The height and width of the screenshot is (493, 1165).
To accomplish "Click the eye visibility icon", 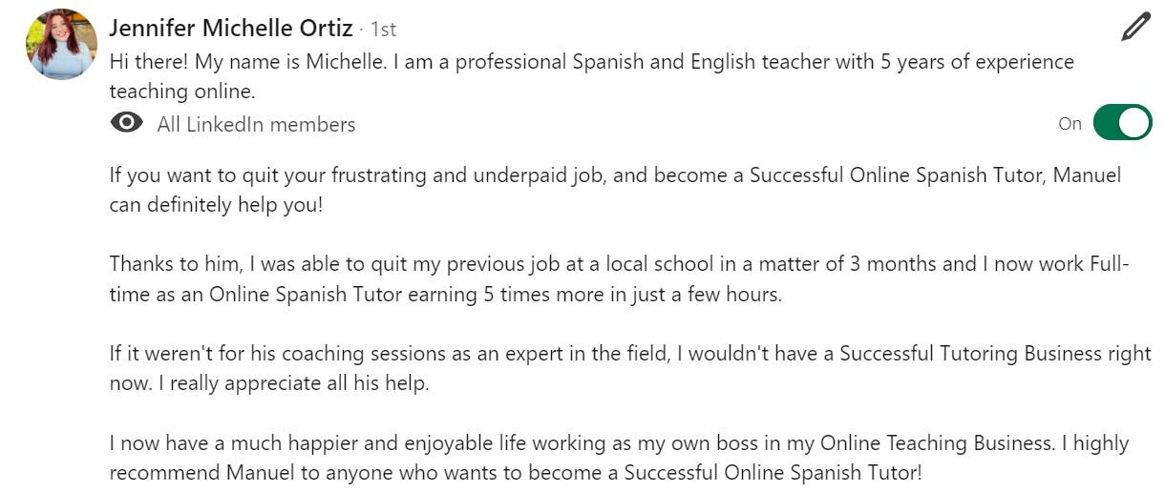I will pyautogui.click(x=126, y=123).
